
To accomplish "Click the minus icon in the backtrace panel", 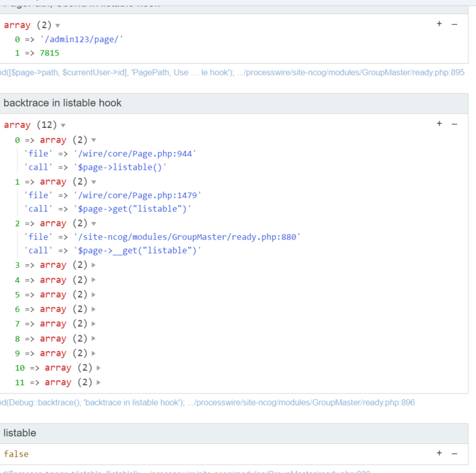I will point(454,124).
